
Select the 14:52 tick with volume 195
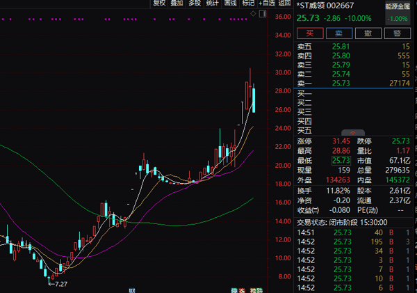coord(354,242)
